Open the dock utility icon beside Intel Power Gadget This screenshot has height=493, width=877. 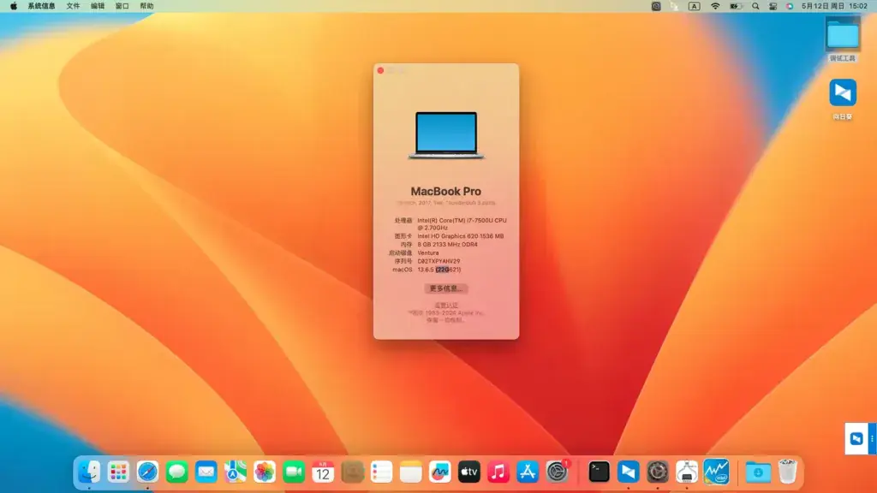(x=687, y=472)
